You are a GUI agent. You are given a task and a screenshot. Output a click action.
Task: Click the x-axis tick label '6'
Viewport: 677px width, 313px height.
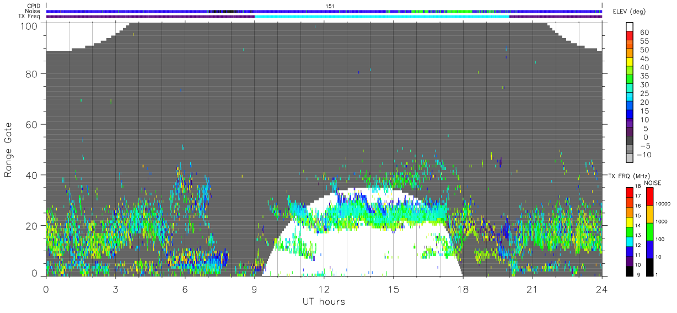coord(185,289)
